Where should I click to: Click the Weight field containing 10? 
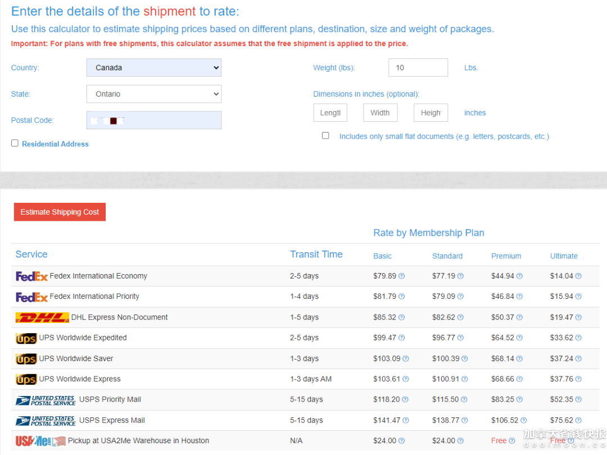click(x=418, y=67)
